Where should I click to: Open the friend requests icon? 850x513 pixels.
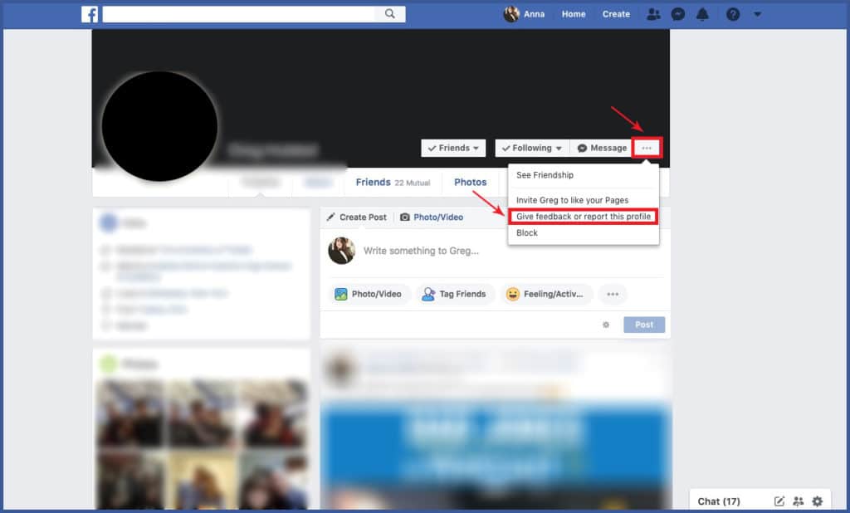click(654, 14)
